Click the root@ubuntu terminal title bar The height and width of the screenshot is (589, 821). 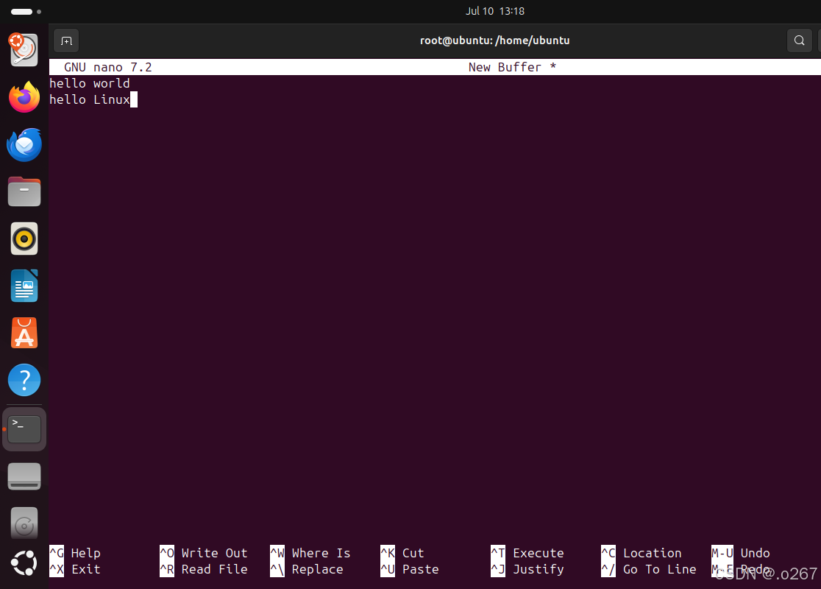point(495,40)
